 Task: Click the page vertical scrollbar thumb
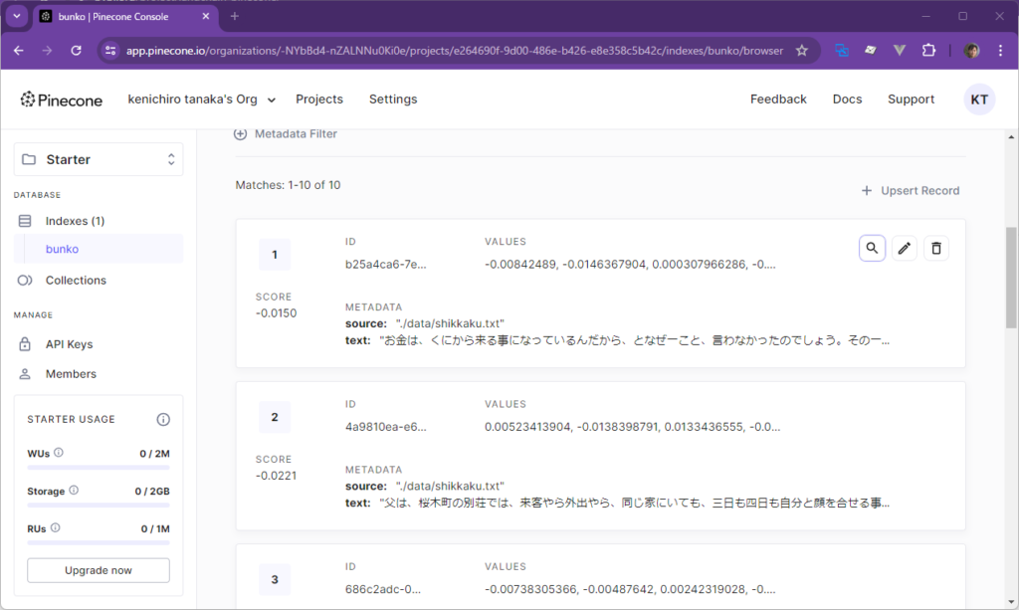coord(1011,278)
